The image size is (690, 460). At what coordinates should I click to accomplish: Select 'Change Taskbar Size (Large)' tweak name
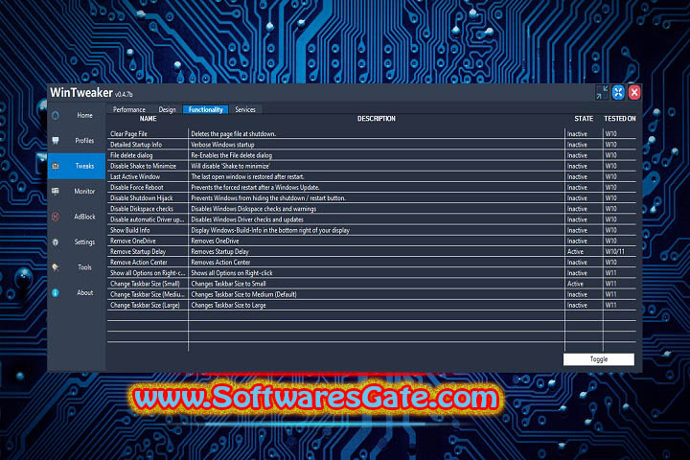pos(145,305)
